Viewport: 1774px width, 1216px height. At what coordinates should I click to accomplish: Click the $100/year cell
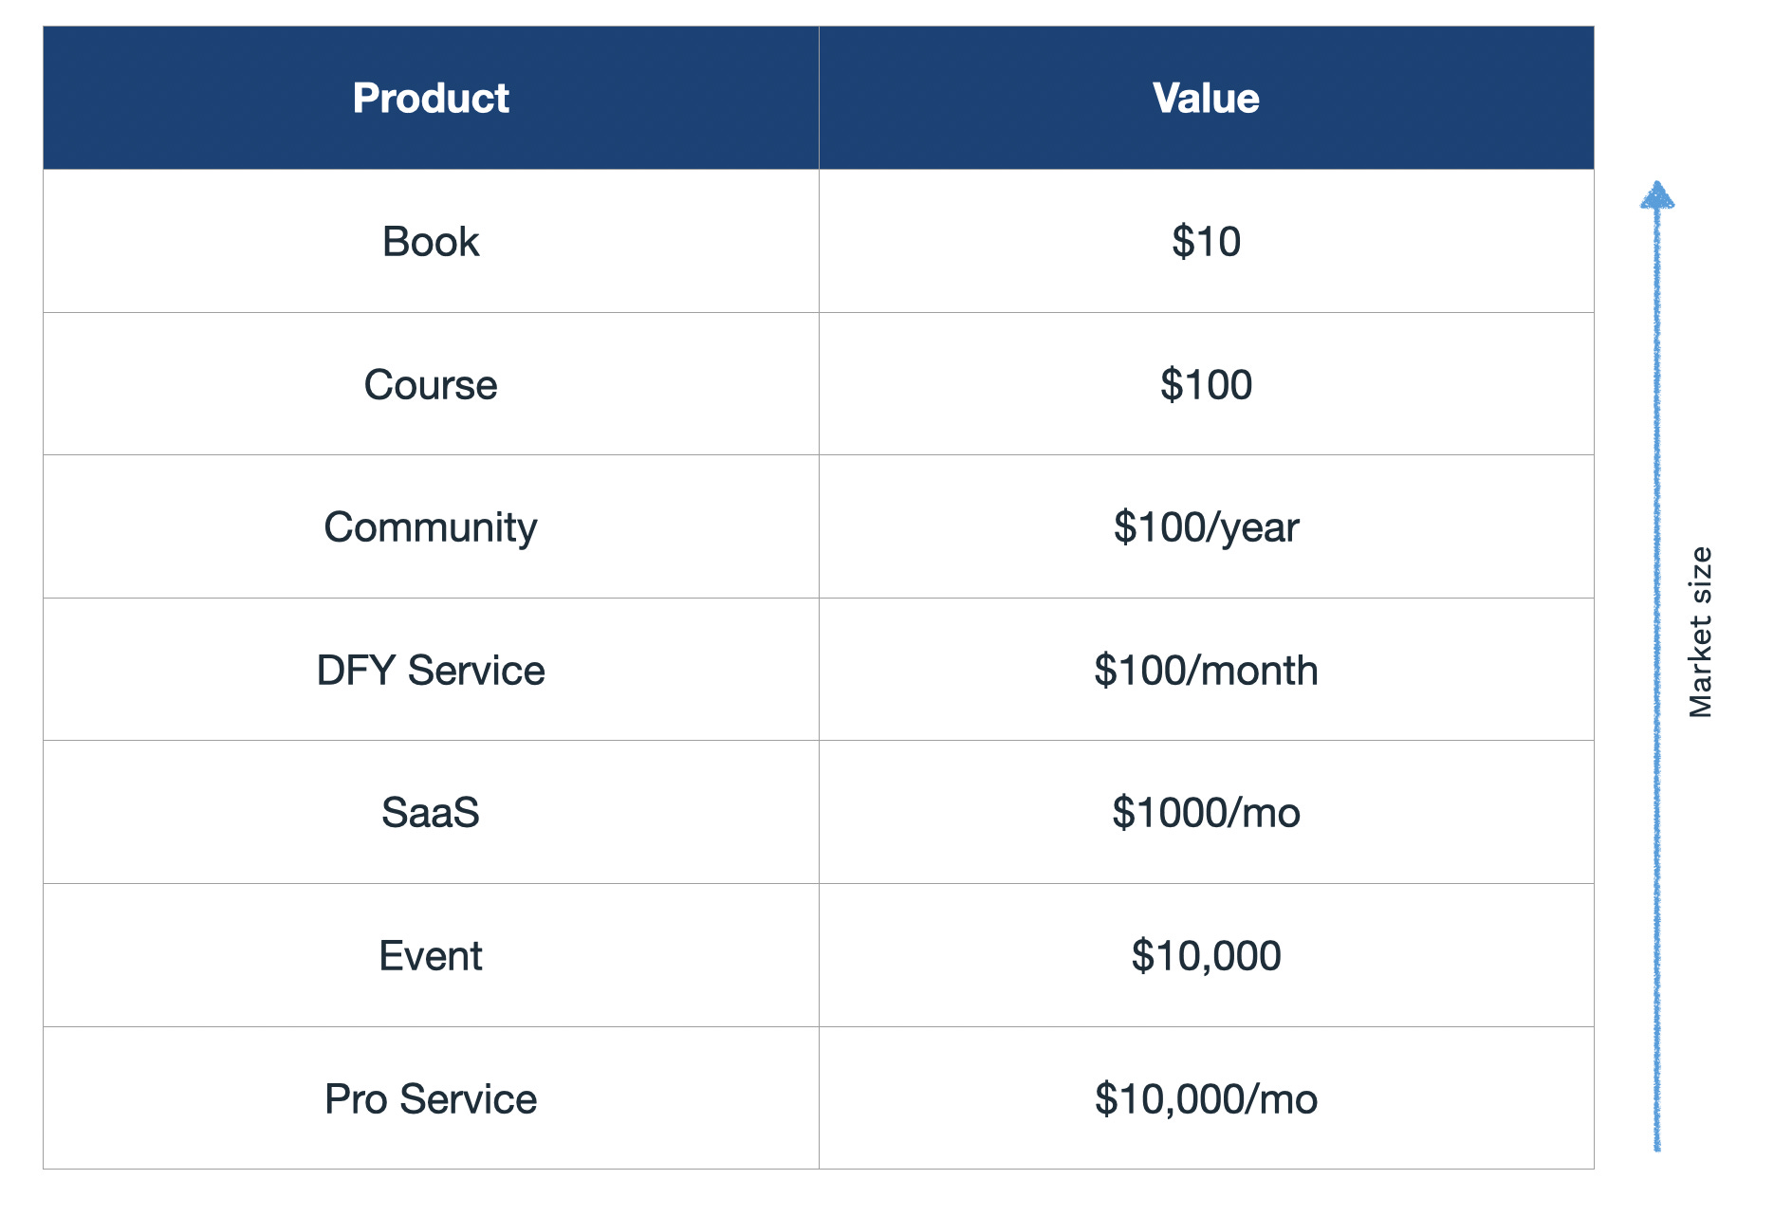click(x=1206, y=527)
